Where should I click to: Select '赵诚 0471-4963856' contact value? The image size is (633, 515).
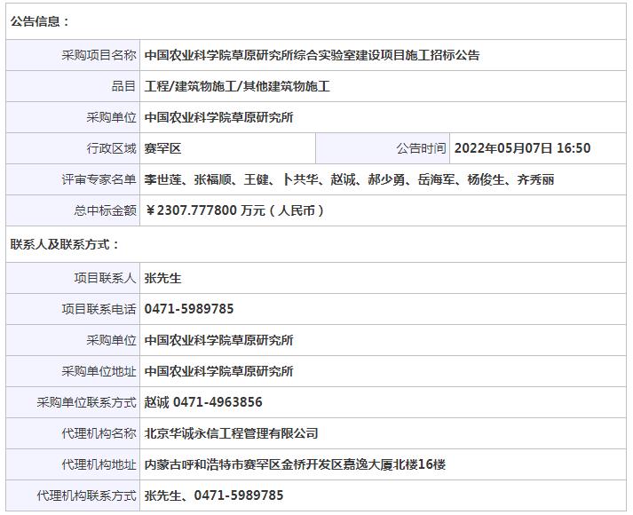(203, 402)
